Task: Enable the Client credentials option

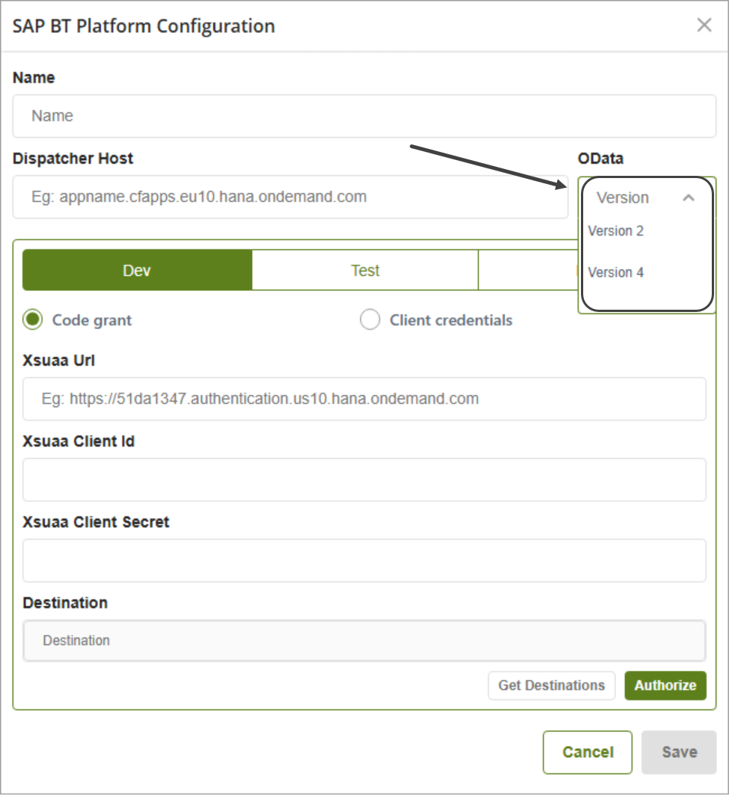Action: (x=370, y=320)
